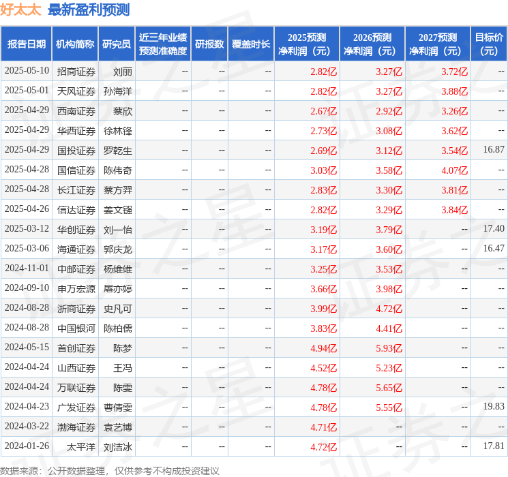The width and height of the screenshot is (508, 477).
Task: Click researcher name 郭庆龙
Action: click(118, 249)
